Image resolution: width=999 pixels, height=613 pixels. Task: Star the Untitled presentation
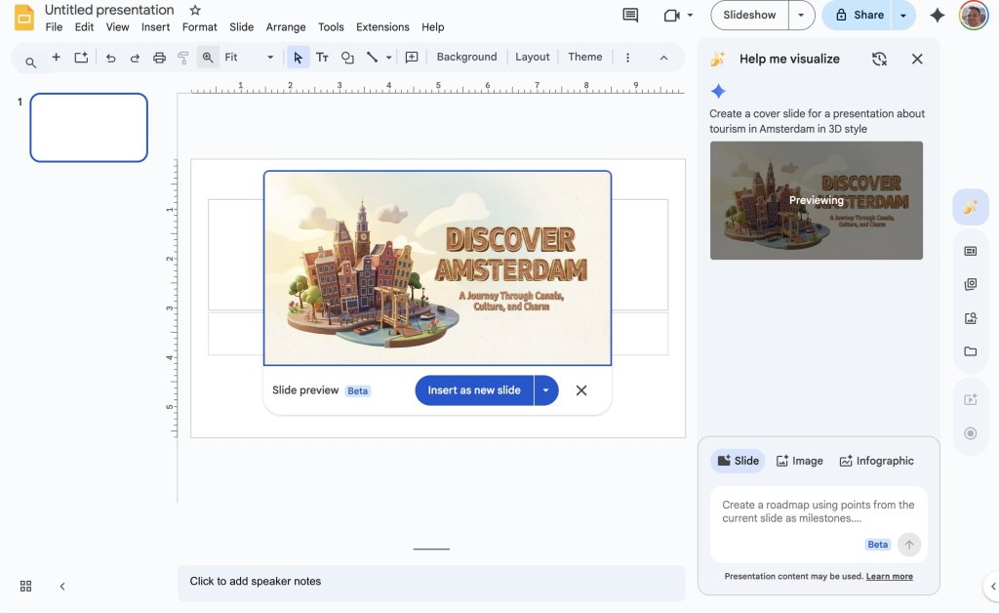click(195, 10)
